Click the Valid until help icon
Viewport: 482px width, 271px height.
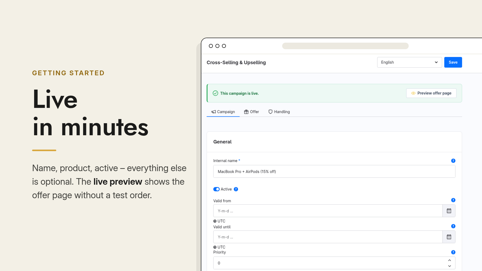[453, 226]
